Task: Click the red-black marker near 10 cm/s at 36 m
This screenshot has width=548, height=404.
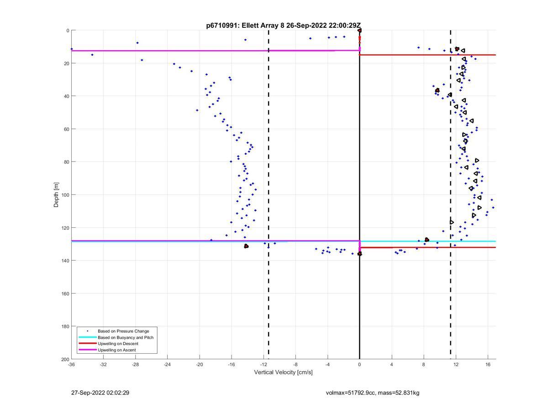Action: (x=437, y=90)
